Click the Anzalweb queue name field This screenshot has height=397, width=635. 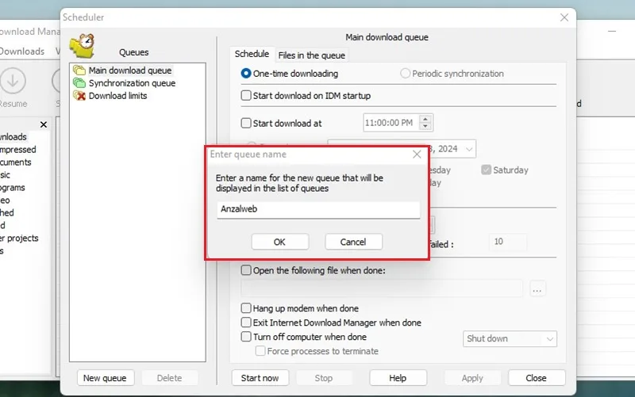pyautogui.click(x=318, y=209)
